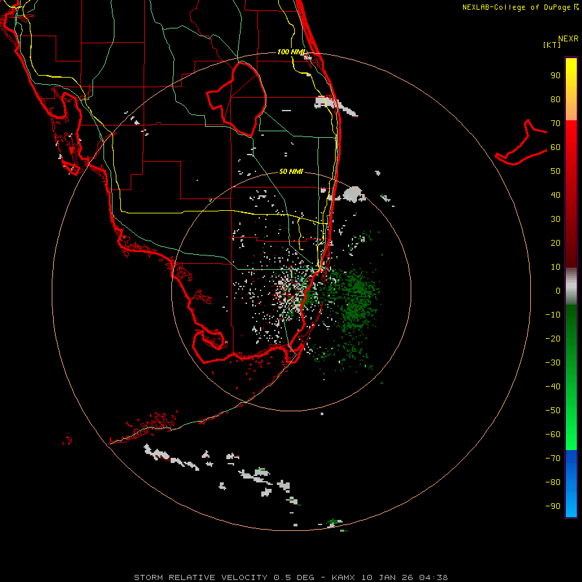Click the 40 knot legend value
The height and width of the screenshot is (582, 582).
coord(555,195)
